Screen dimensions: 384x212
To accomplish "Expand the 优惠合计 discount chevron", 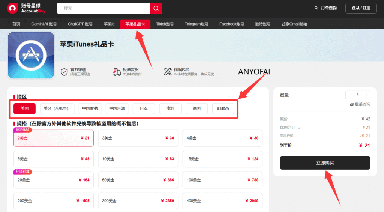I will 299,128.
